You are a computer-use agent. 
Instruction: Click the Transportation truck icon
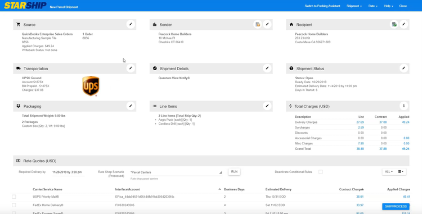(x=19, y=69)
